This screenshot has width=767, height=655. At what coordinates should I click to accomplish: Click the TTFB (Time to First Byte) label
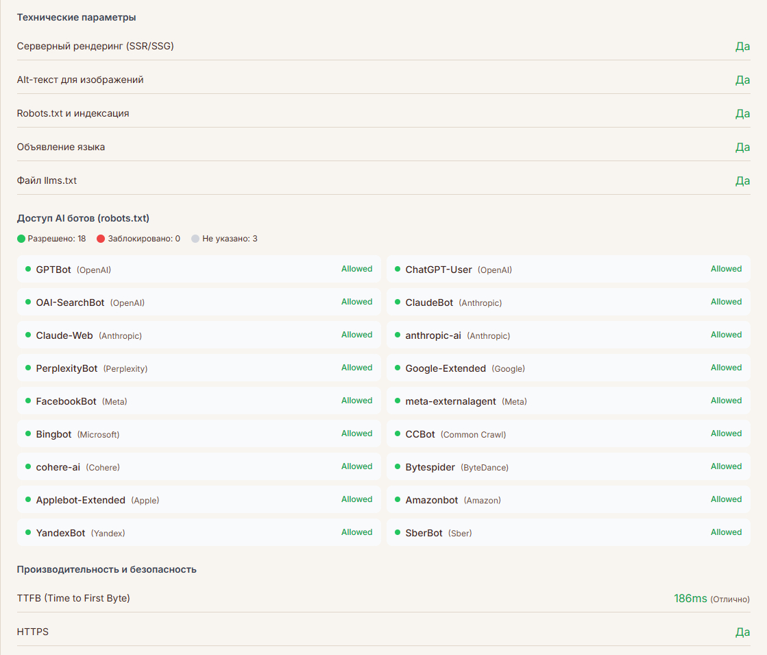tap(73, 598)
